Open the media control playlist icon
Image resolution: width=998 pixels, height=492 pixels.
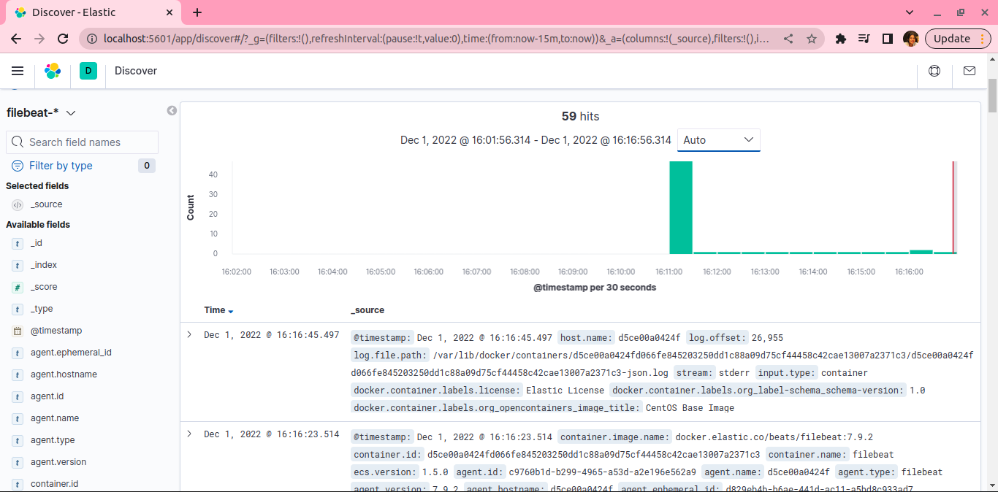point(864,39)
